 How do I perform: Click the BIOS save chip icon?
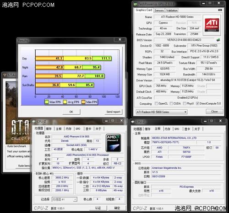218,40
